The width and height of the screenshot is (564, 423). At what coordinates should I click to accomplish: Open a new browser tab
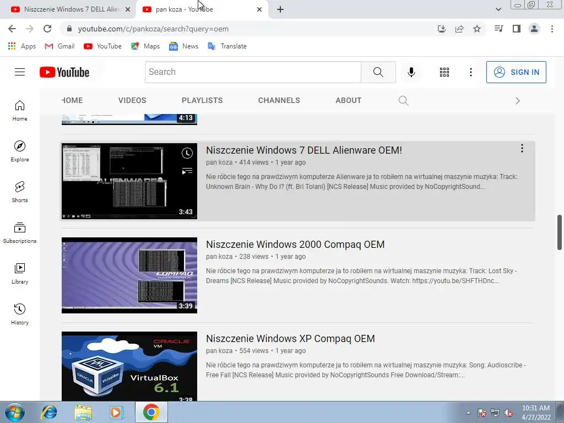(x=280, y=9)
